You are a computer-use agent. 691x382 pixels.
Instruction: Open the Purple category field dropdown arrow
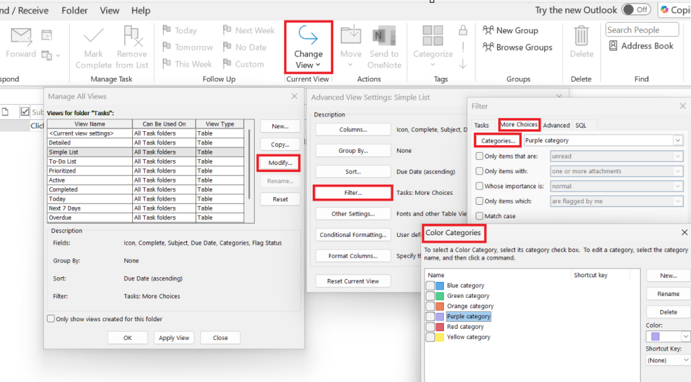678,140
